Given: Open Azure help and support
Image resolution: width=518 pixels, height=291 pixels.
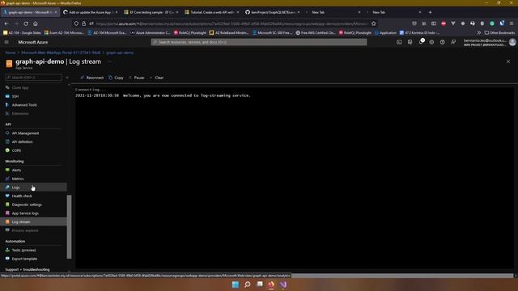Looking at the screenshot, I should tap(443, 42).
